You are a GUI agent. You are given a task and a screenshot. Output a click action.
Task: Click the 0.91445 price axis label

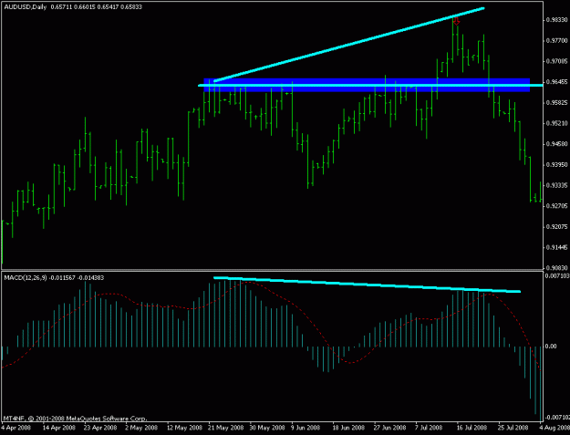coord(556,247)
